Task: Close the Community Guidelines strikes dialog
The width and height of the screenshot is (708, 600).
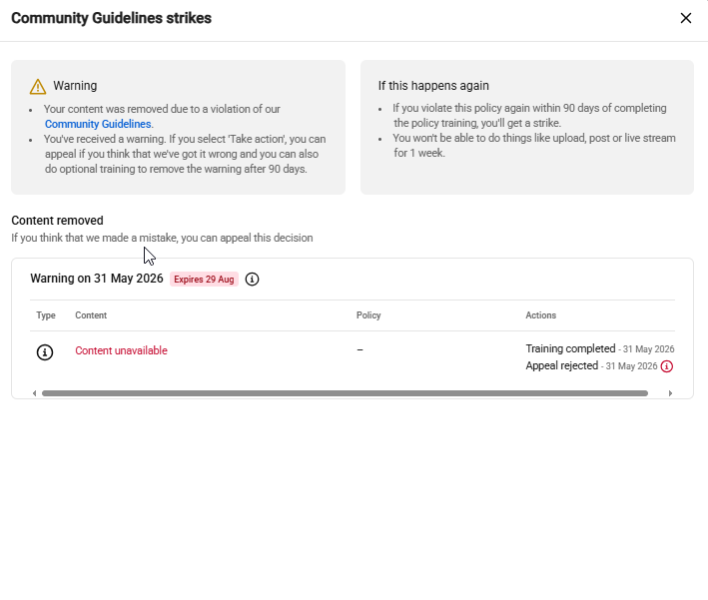Action: click(685, 18)
